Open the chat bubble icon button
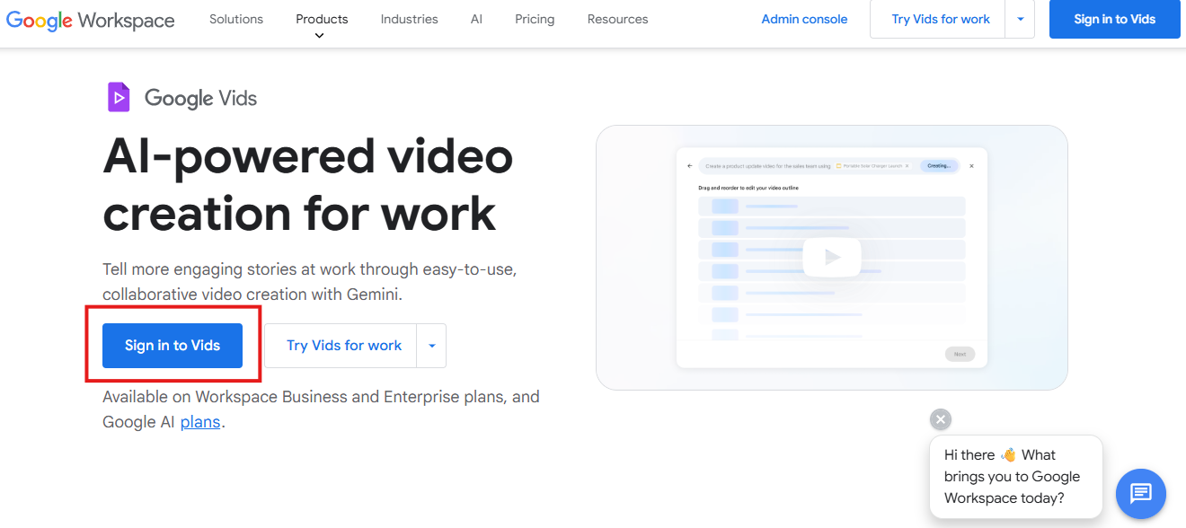Image resolution: width=1186 pixels, height=528 pixels. tap(1141, 492)
